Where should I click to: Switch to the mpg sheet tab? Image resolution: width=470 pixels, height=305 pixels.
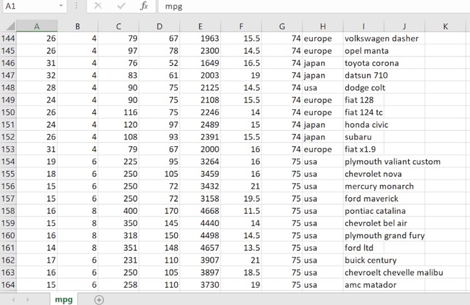click(x=64, y=300)
